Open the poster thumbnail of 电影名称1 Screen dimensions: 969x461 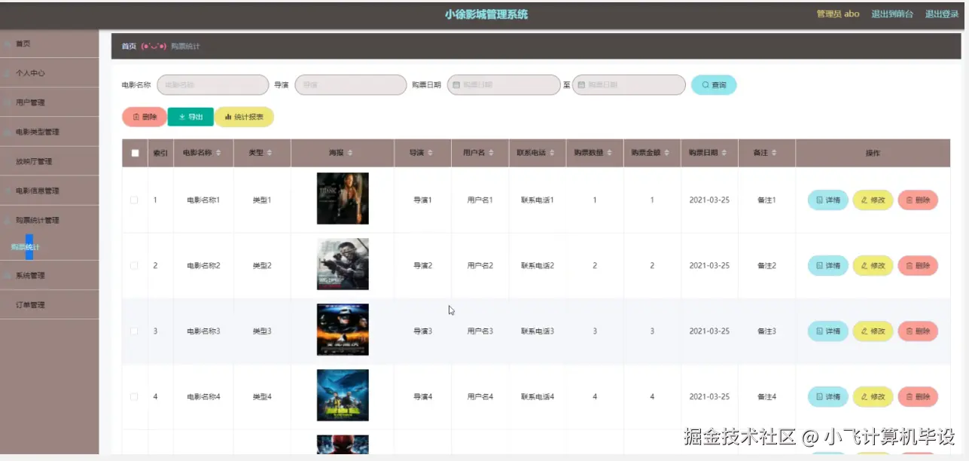(x=343, y=199)
